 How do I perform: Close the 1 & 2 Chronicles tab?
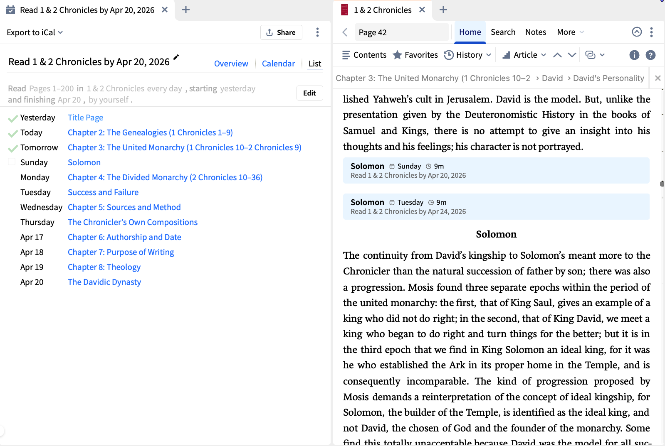[422, 10]
